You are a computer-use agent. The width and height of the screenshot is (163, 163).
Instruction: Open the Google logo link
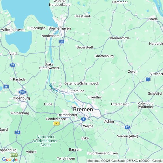(10, 160)
